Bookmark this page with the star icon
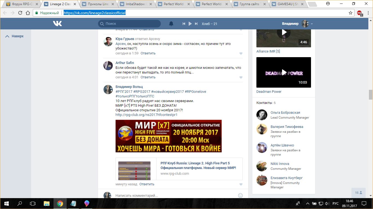 (x=351, y=13)
